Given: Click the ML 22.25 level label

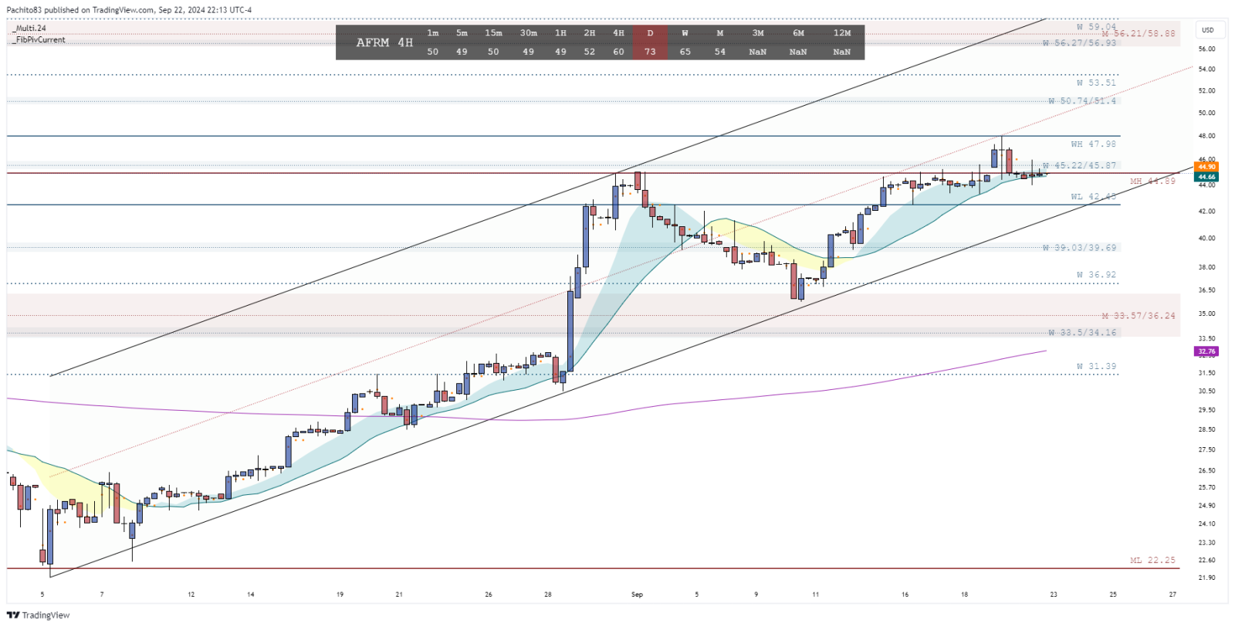Looking at the screenshot, I should pos(1153,561).
